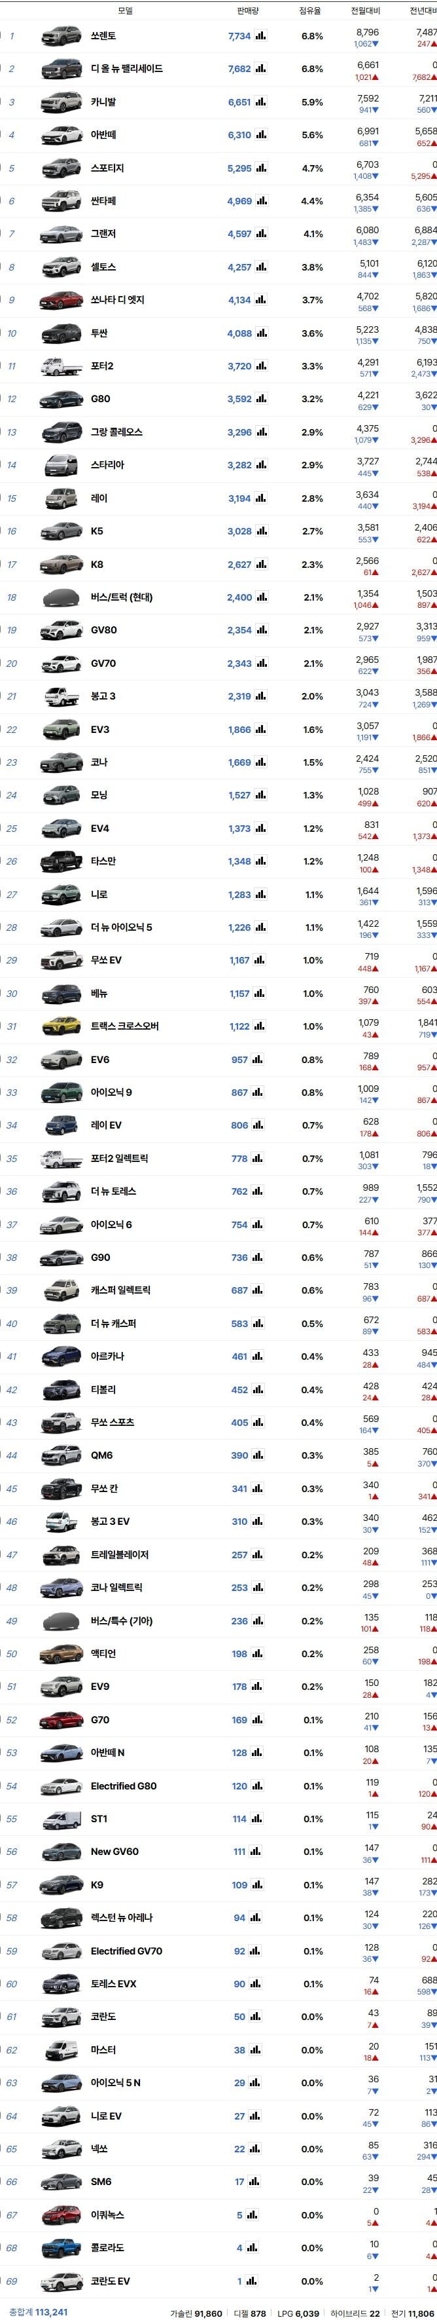
Task: Open the sales chart icon for QM6
Action: pos(258,1456)
